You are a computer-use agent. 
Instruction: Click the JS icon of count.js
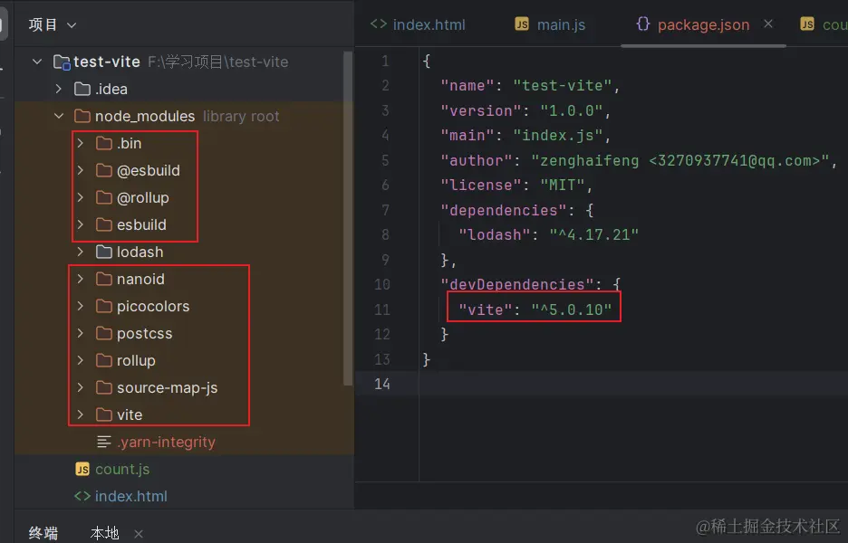coord(82,469)
